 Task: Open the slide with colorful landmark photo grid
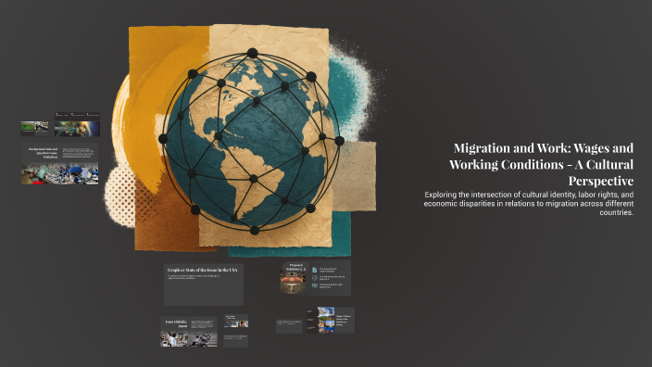pyautogui.click(x=331, y=320)
